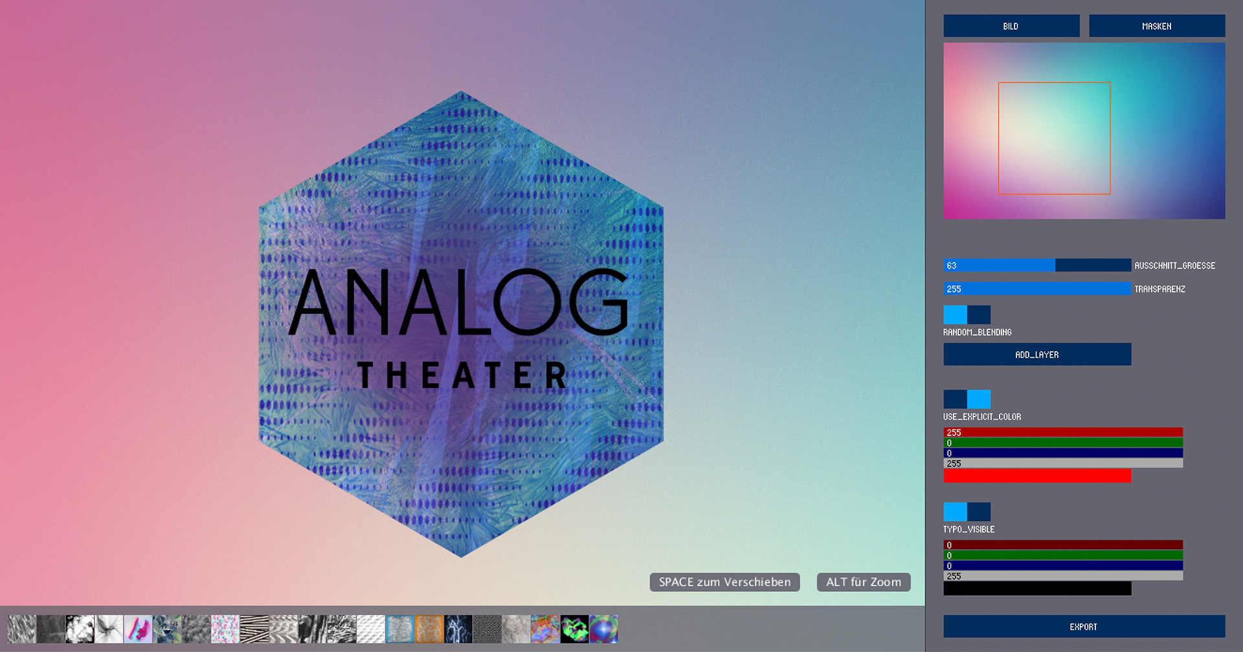Switch to the MASKEN tab

pyautogui.click(x=1157, y=26)
